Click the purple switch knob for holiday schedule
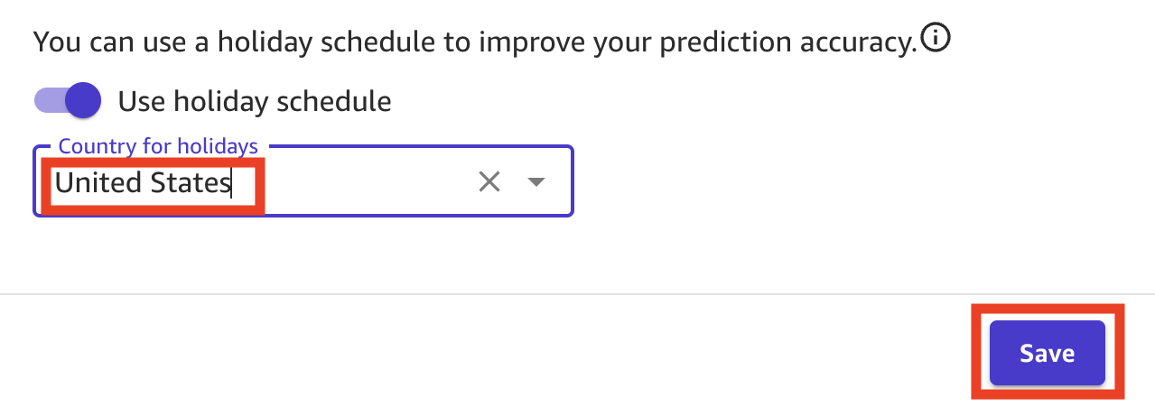 (x=83, y=100)
